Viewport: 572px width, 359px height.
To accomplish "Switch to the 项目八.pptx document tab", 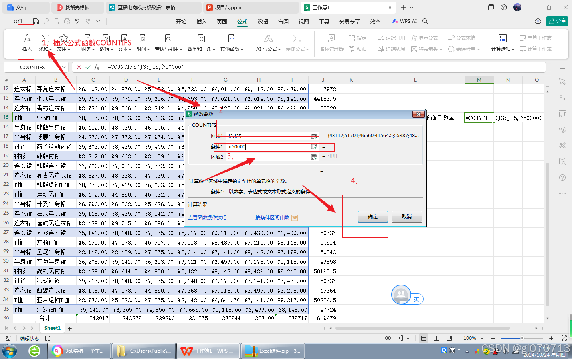I will (251, 7).
